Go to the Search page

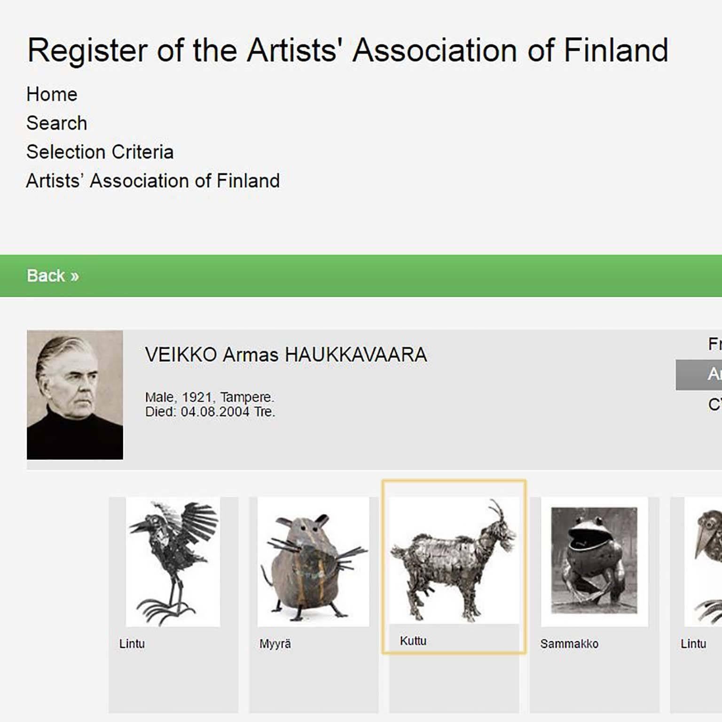pos(56,123)
